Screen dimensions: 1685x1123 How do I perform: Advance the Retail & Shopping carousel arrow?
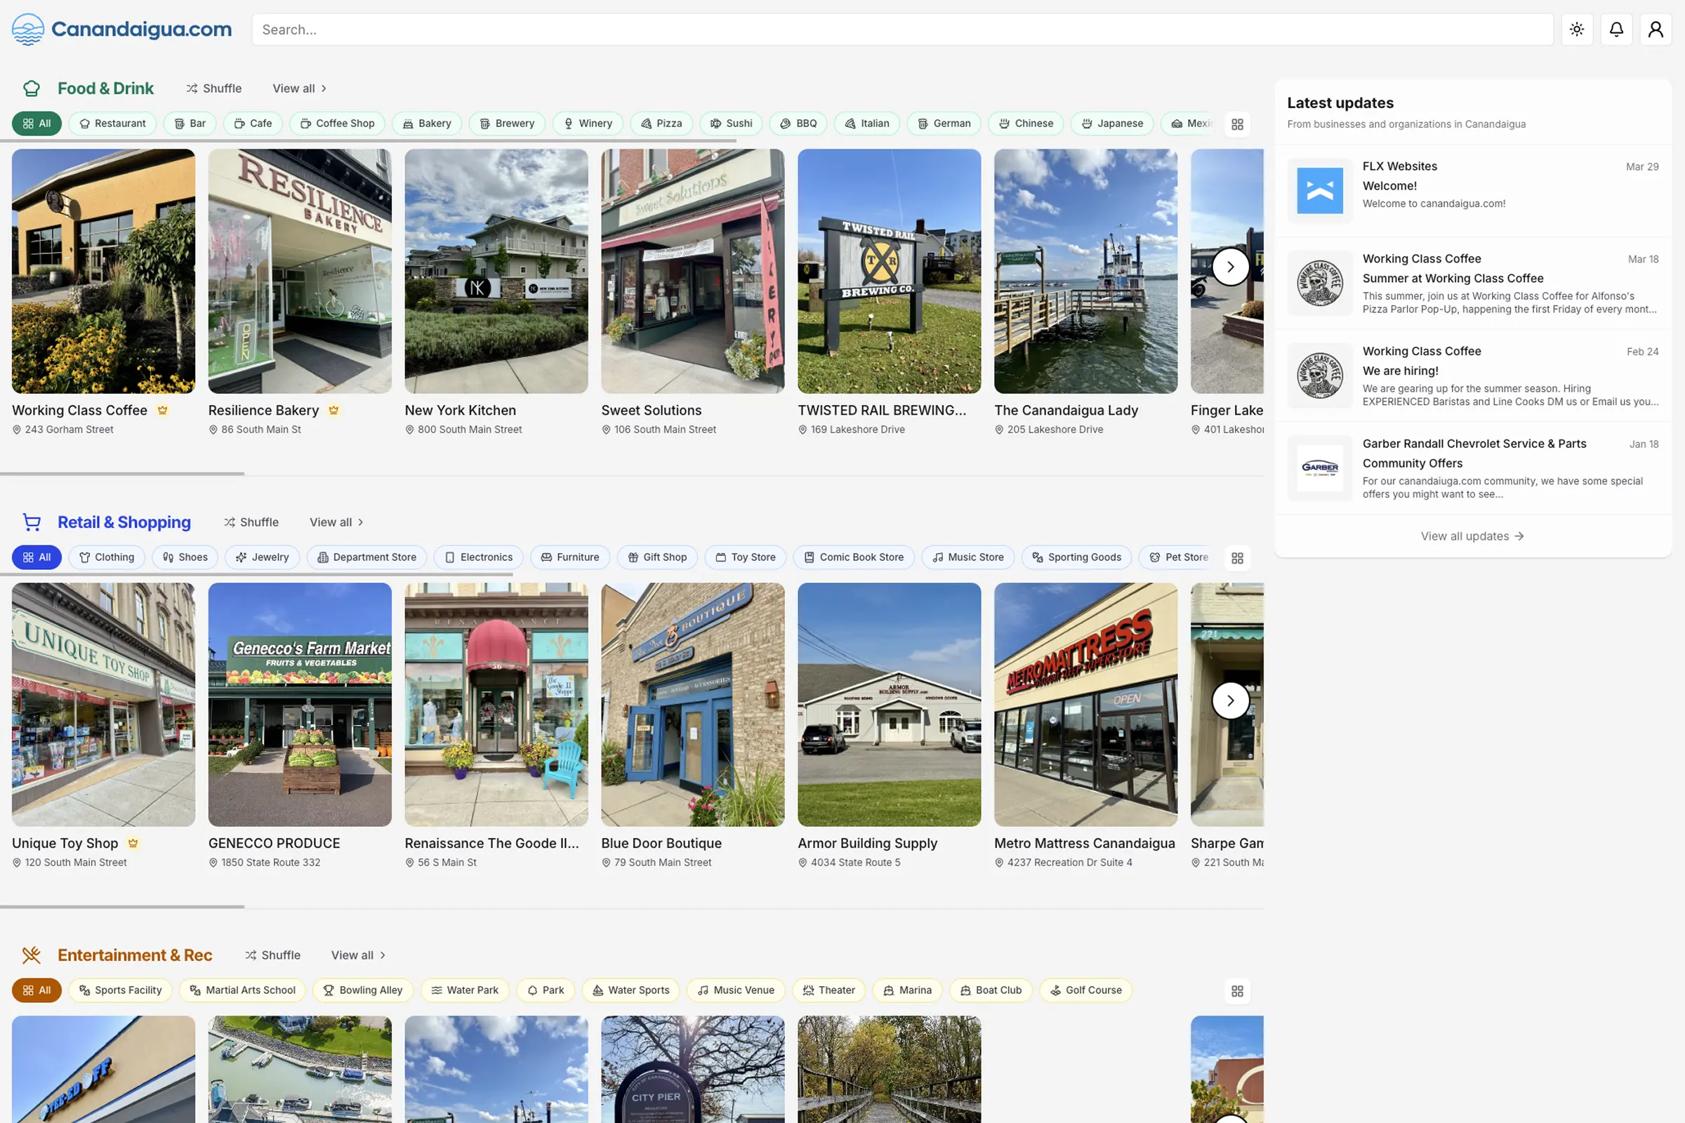pyautogui.click(x=1231, y=700)
